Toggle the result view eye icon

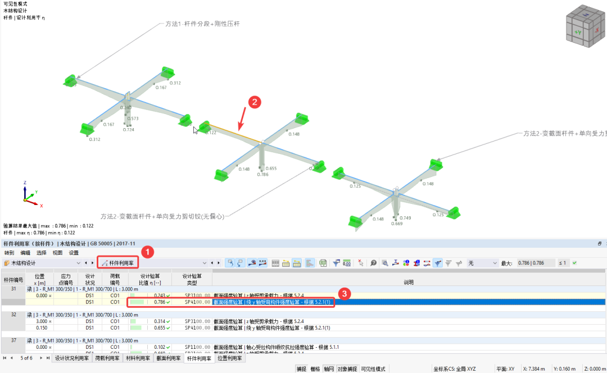point(252,263)
